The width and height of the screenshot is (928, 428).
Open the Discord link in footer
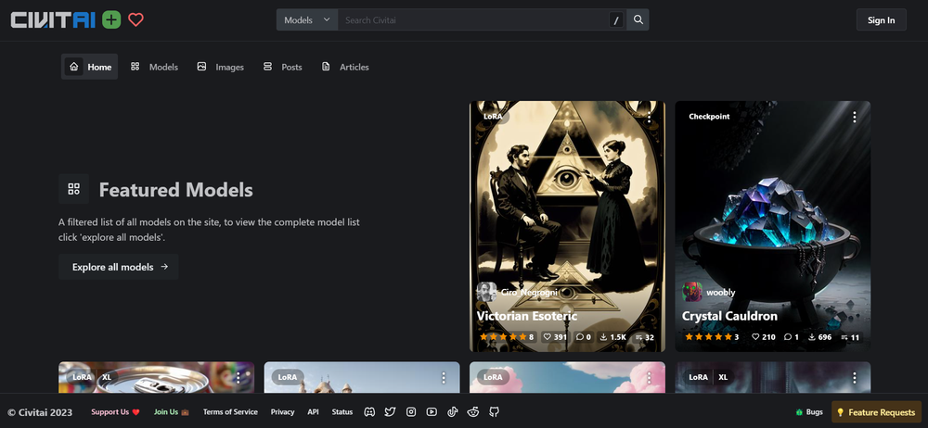pyautogui.click(x=369, y=412)
